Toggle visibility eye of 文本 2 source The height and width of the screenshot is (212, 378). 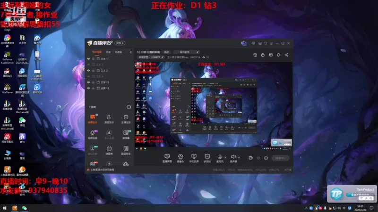[88, 70]
